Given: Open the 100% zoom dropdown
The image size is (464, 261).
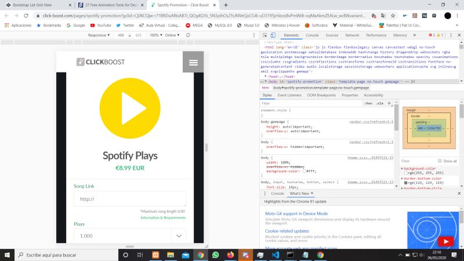Looking at the screenshot, I should [x=155, y=35].
